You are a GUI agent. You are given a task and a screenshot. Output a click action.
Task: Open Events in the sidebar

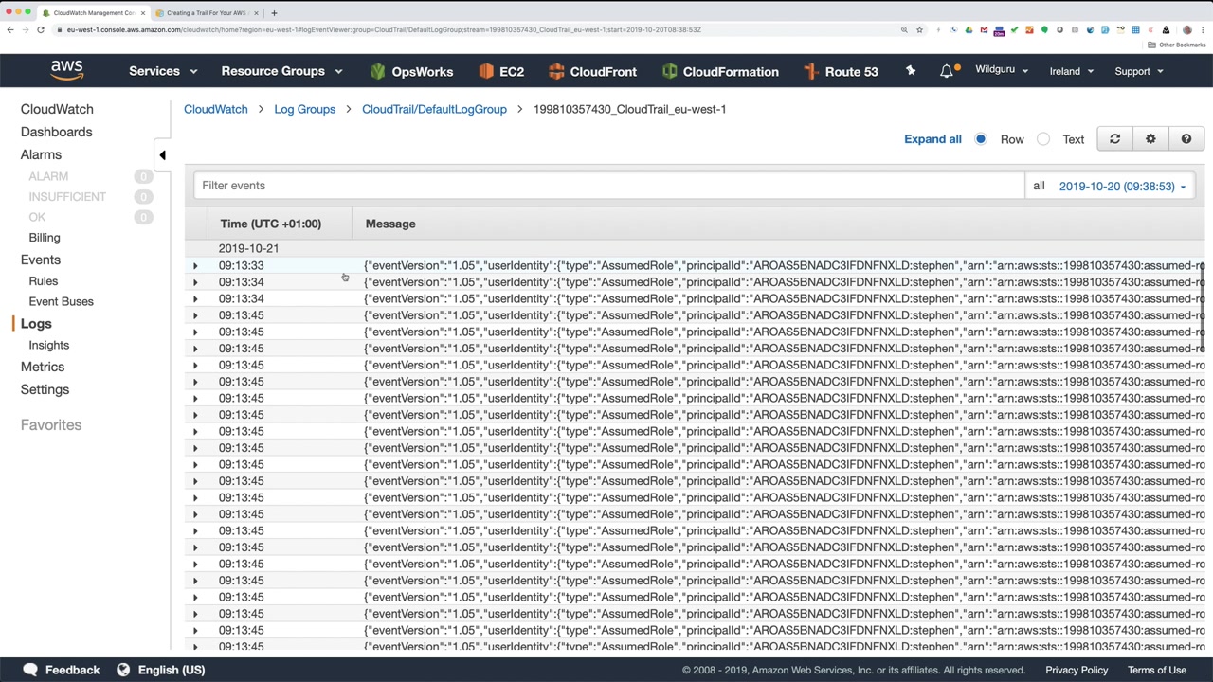[x=41, y=260]
